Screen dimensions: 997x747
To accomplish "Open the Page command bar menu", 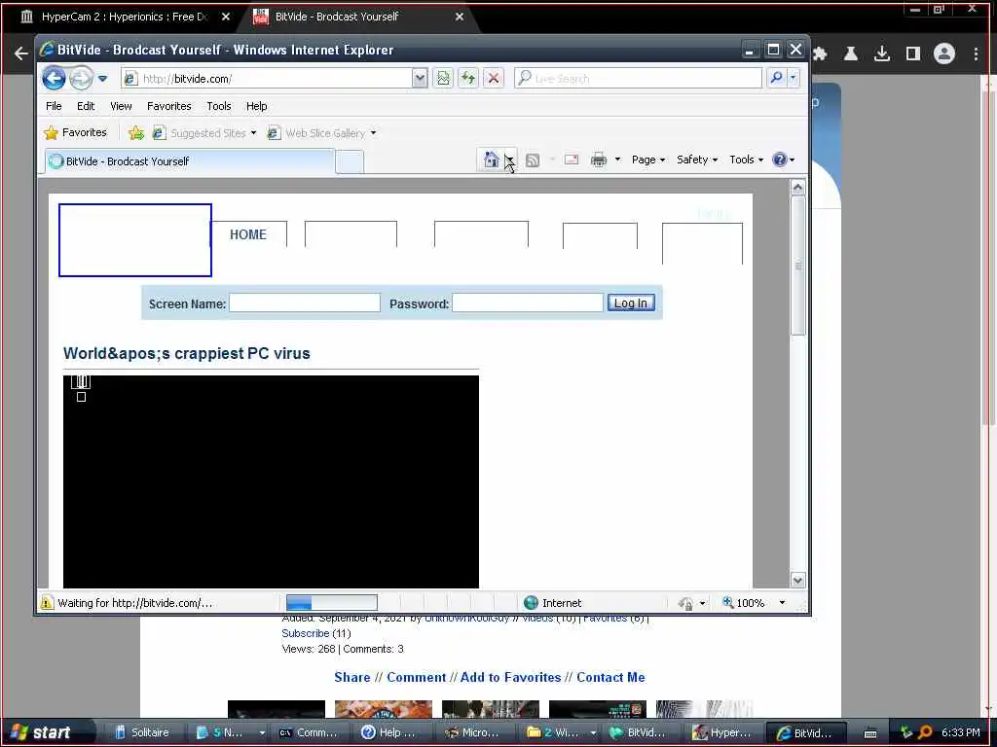I will (x=647, y=160).
